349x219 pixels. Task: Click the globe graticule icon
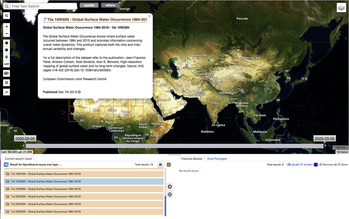pos(6,73)
